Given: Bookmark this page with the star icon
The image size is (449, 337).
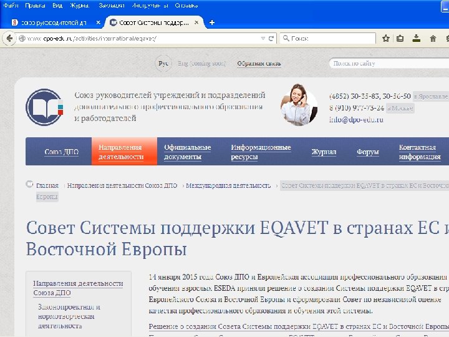Looking at the screenshot, I should coord(386,39).
